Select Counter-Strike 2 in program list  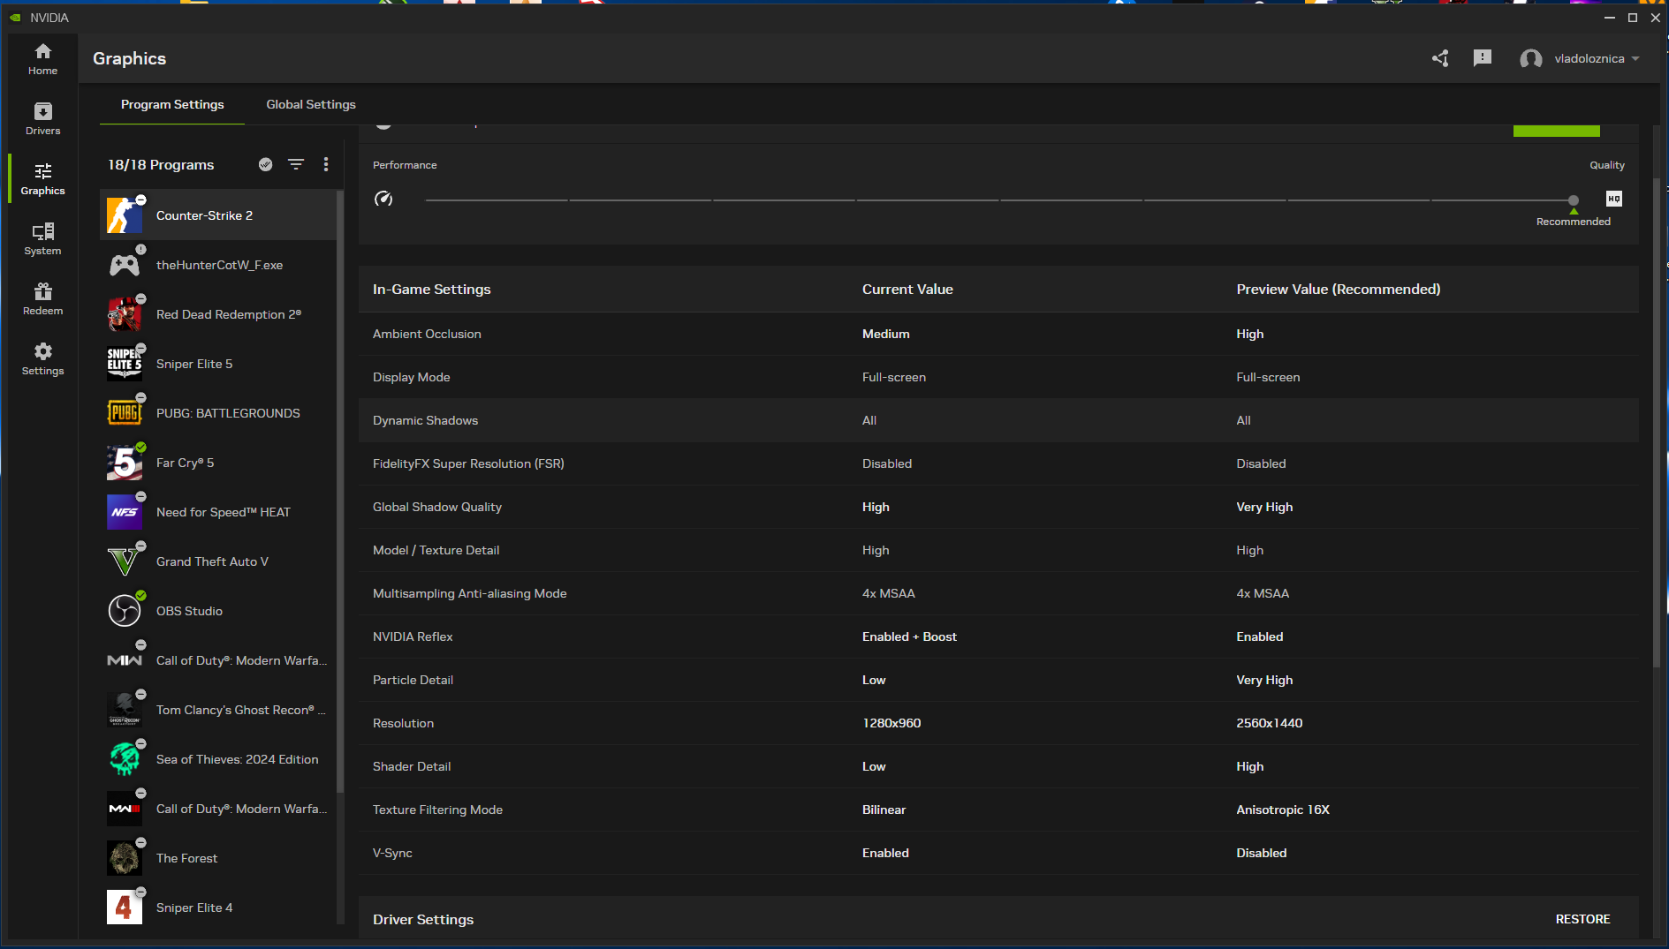click(x=218, y=215)
